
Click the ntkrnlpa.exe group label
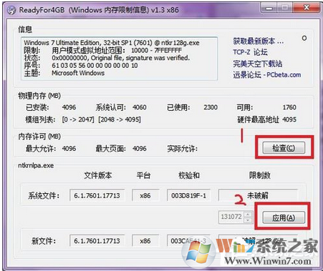[36, 165]
